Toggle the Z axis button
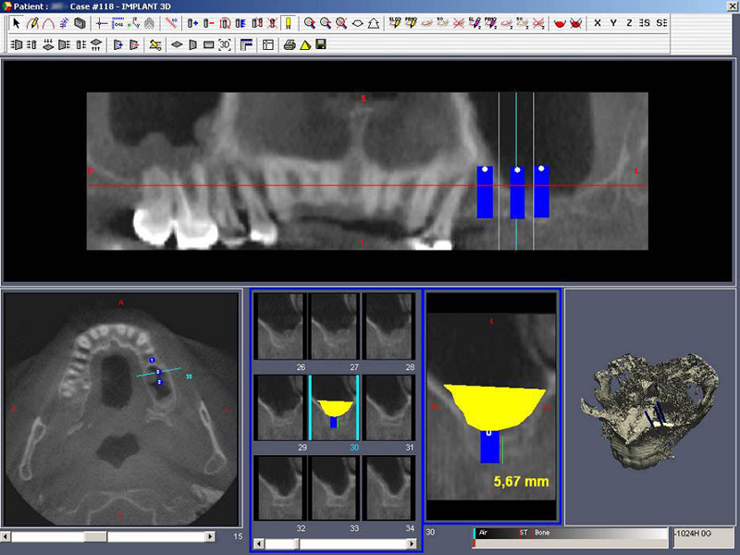 (629, 22)
